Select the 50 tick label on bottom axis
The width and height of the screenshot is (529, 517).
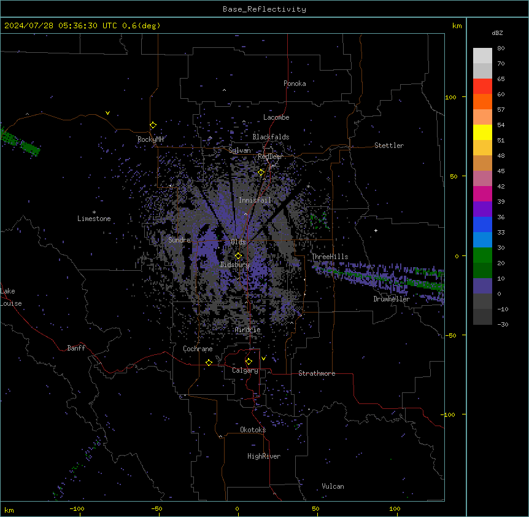click(x=315, y=509)
